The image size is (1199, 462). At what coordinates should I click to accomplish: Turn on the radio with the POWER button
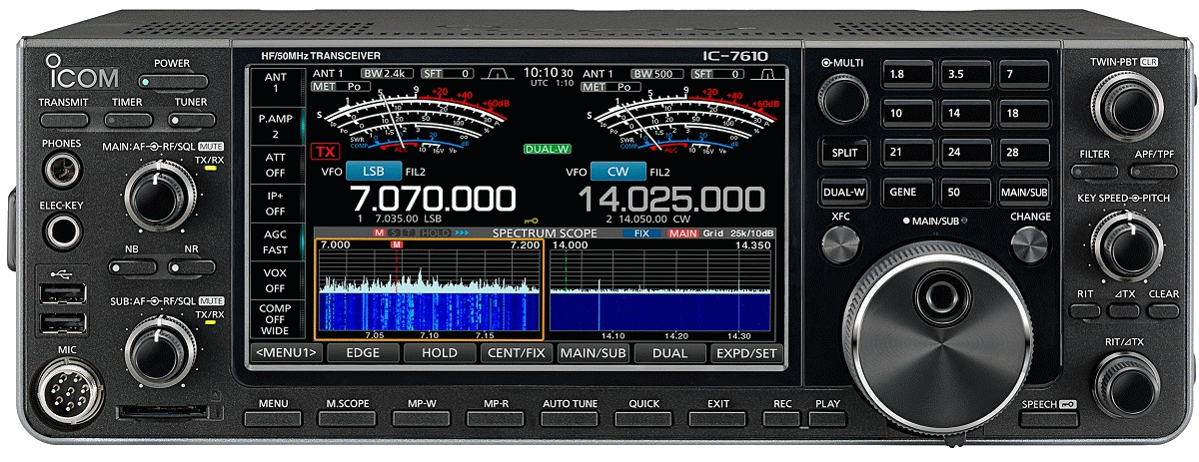click(x=172, y=82)
